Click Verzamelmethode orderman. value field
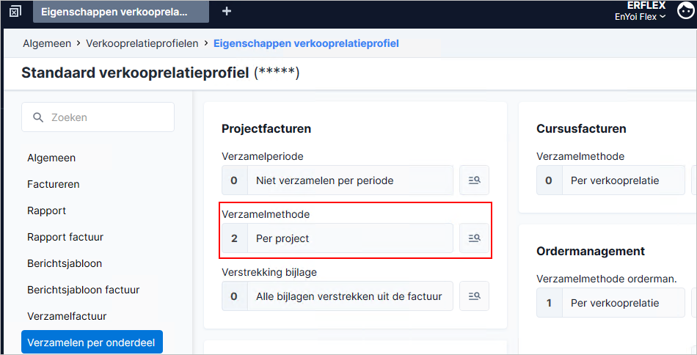This screenshot has width=697, height=355. click(x=610, y=303)
